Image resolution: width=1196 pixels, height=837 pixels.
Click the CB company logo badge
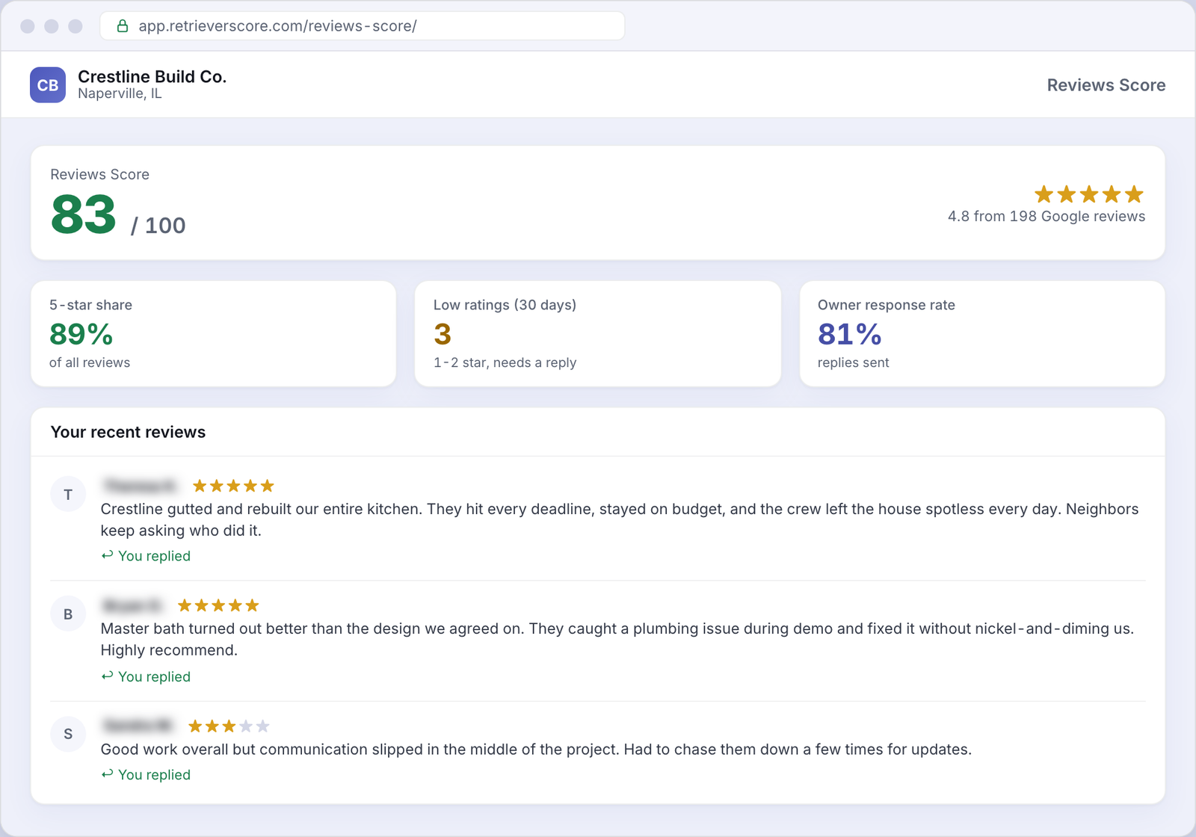(48, 85)
